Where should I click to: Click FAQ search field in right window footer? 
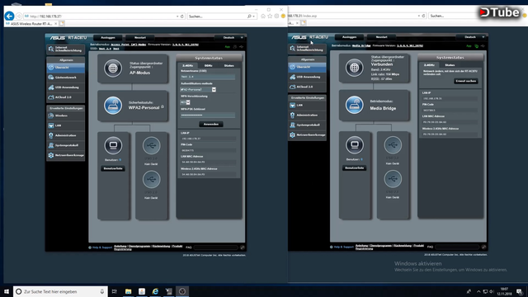[x=457, y=247]
